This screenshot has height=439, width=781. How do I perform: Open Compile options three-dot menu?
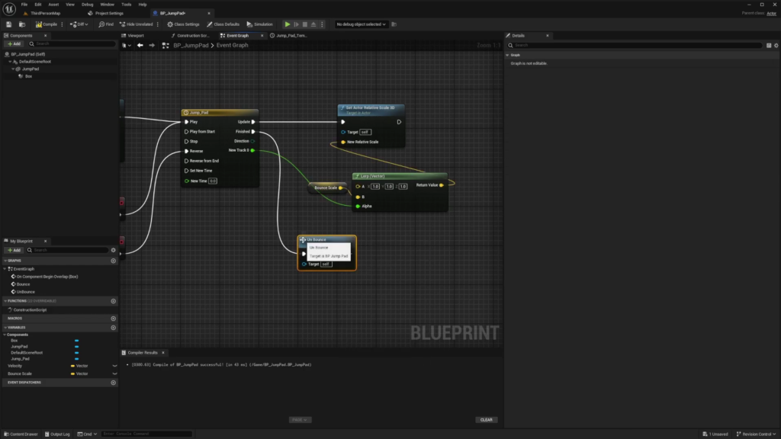tap(62, 24)
